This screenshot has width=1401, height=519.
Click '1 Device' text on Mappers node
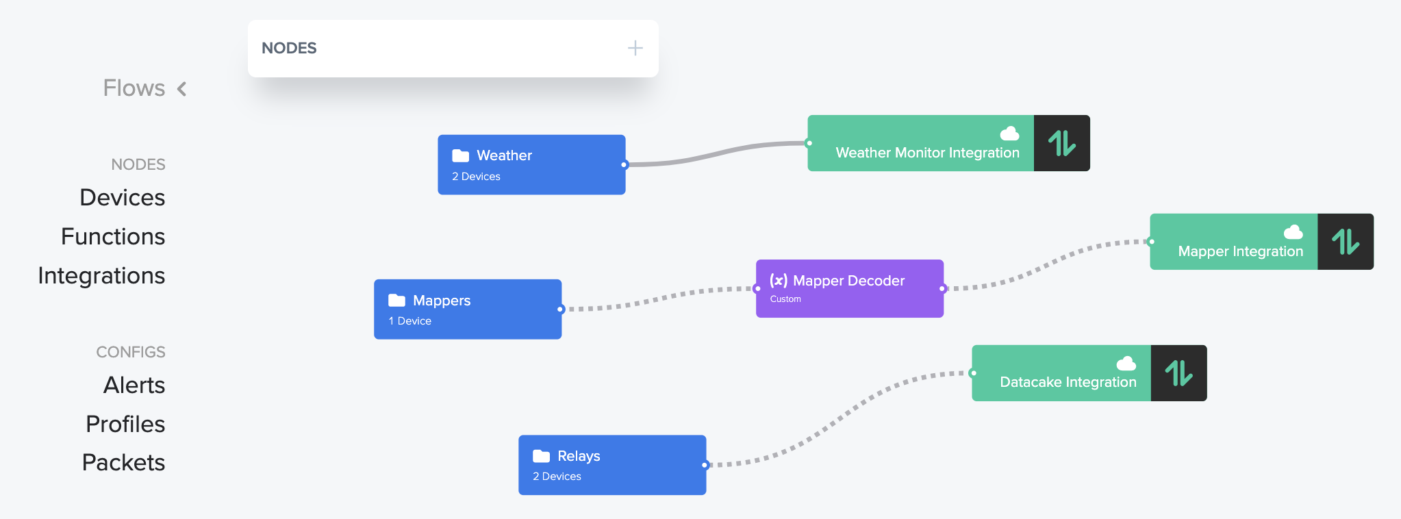coord(409,321)
